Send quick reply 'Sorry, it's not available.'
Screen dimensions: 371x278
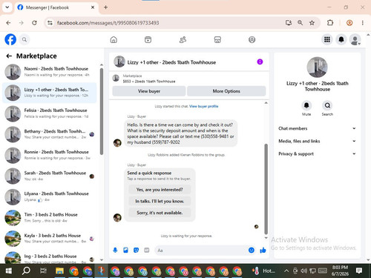point(160,213)
